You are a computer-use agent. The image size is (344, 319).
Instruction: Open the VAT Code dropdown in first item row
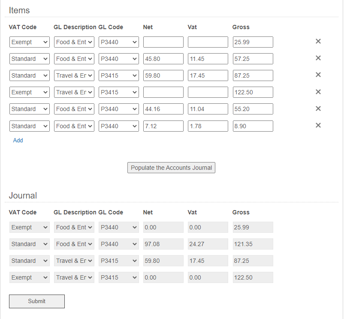[30, 42]
